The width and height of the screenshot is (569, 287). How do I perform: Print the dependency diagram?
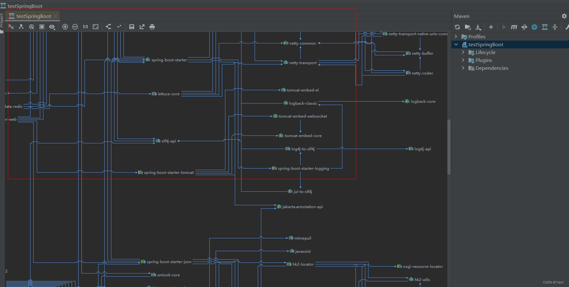point(152,27)
